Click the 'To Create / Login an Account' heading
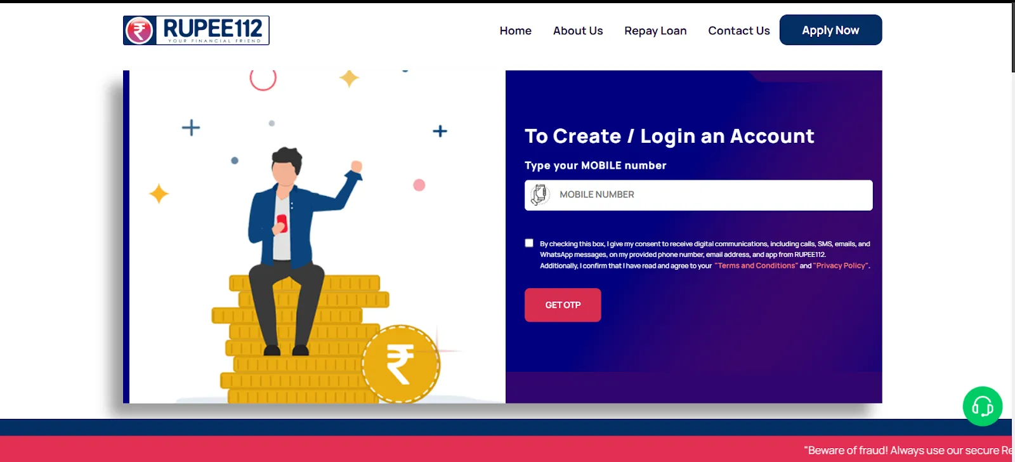 coord(669,136)
